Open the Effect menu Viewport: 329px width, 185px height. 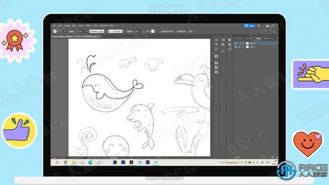89,25
